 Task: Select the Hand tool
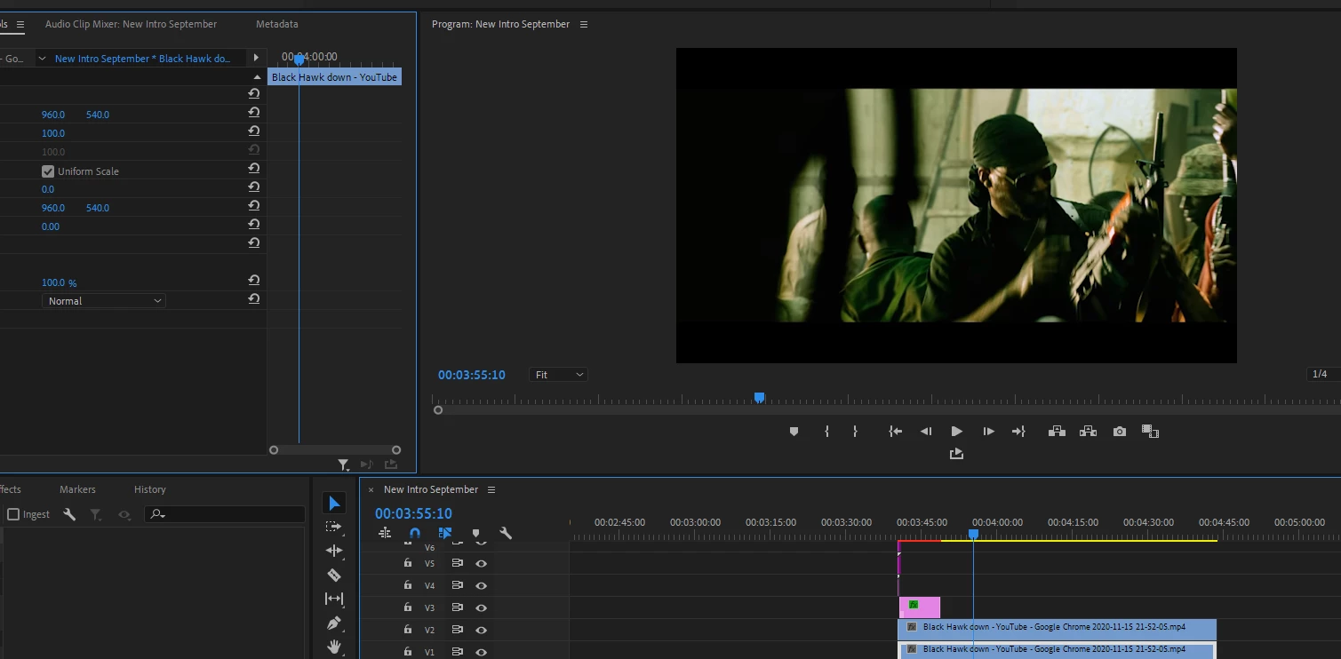334,647
